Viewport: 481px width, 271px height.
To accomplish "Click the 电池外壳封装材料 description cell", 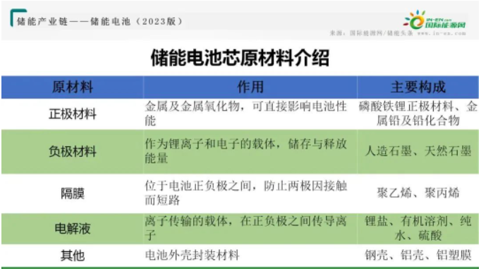I will [x=192, y=256].
